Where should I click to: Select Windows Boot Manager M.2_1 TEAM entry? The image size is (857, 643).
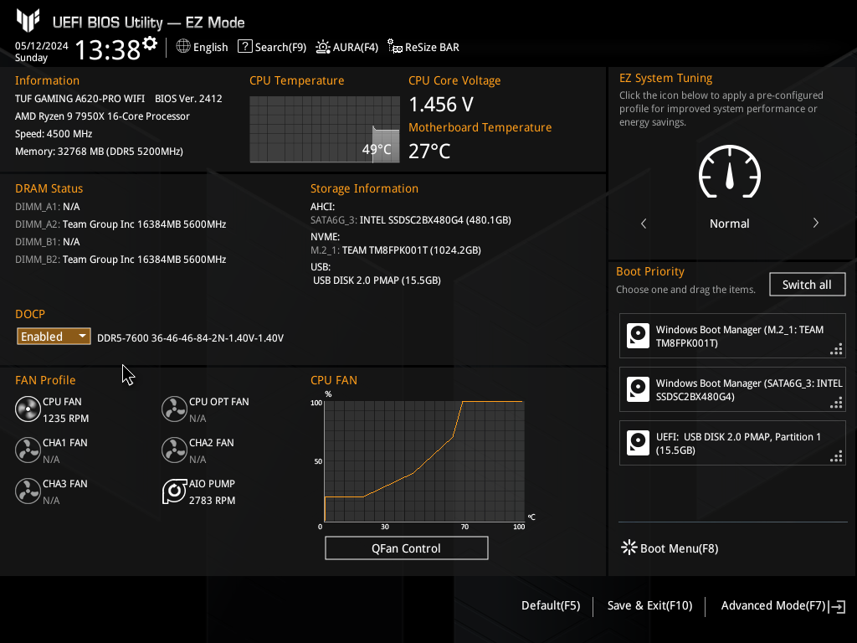(732, 336)
